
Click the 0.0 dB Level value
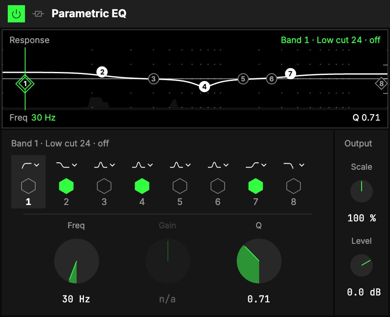pyautogui.click(x=364, y=292)
